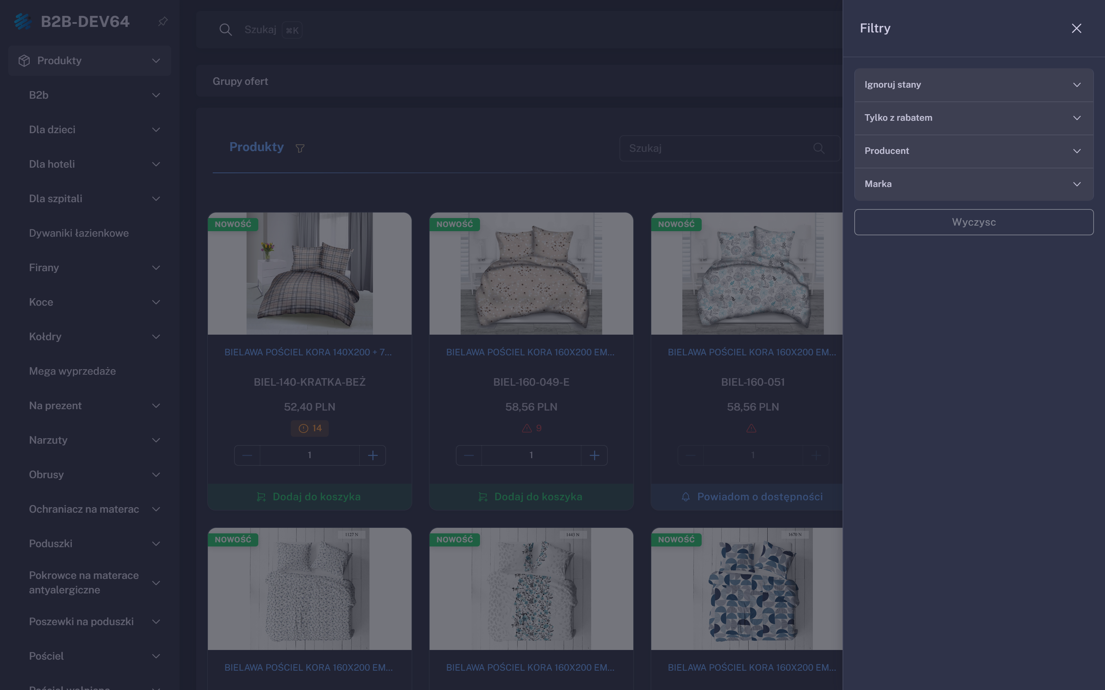
Task: Click the ⌘K shortcut badge
Action: (292, 31)
